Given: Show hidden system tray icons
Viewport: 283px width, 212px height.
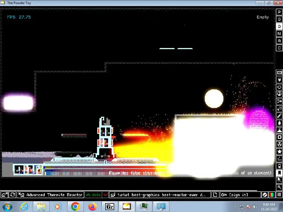Looking at the screenshot, I should click(x=235, y=207).
